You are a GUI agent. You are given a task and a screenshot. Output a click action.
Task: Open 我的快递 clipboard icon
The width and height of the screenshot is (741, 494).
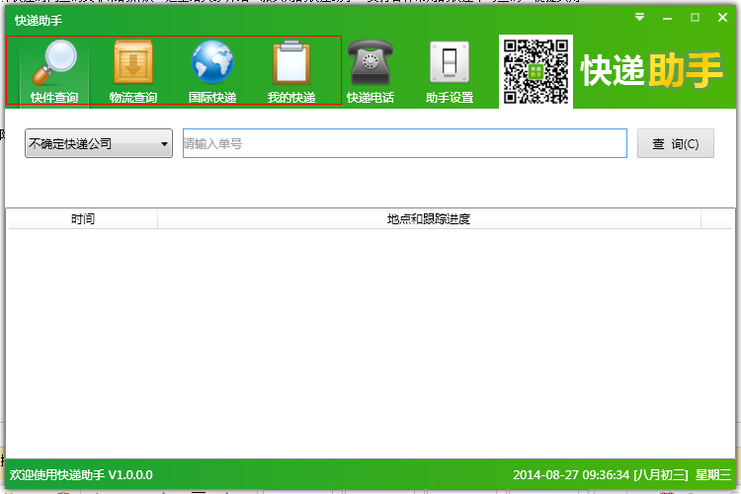click(291, 62)
